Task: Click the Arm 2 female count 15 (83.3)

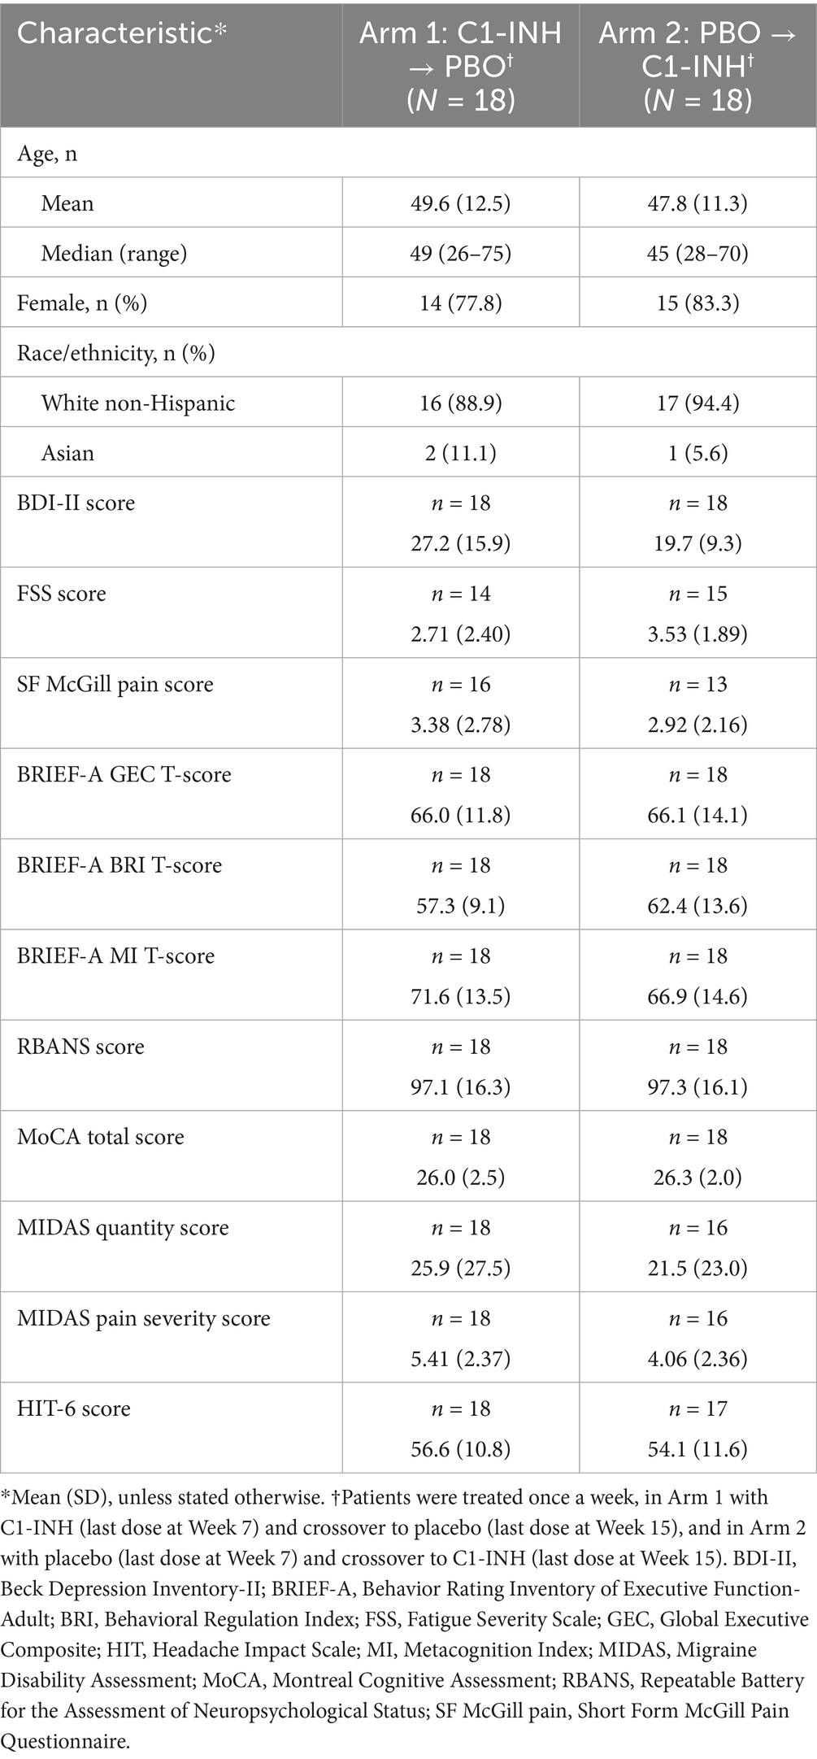Action: coord(697,303)
